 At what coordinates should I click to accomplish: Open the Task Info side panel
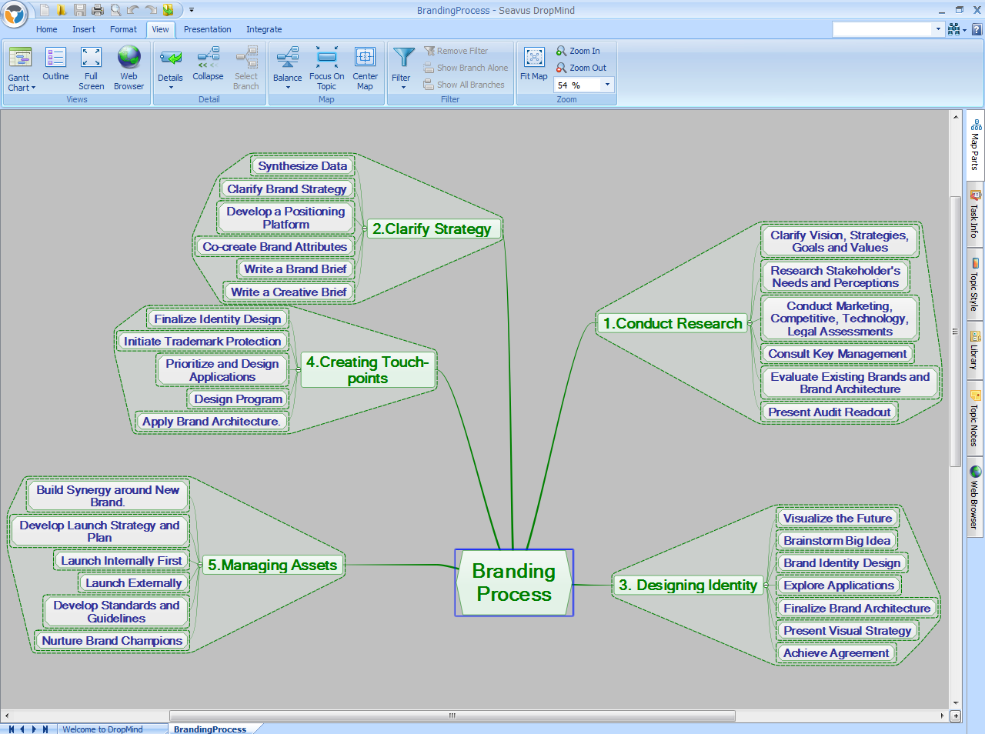975,214
